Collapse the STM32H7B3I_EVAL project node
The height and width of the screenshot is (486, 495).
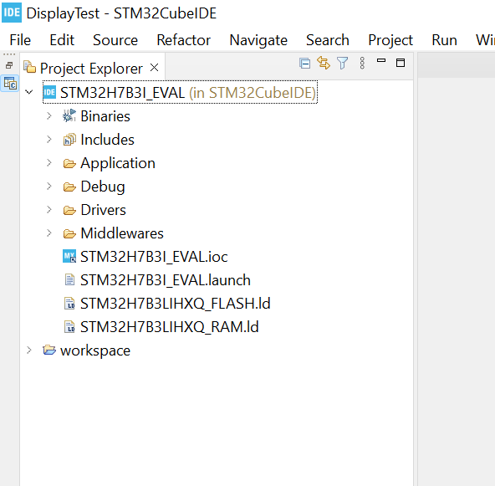29,92
